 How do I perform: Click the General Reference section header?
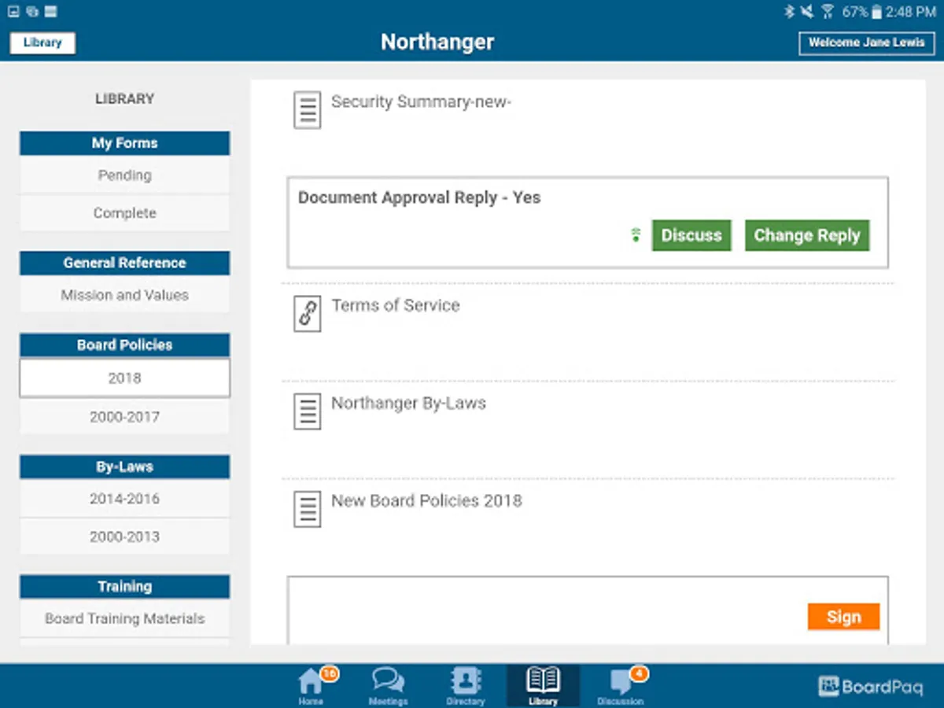pos(125,263)
